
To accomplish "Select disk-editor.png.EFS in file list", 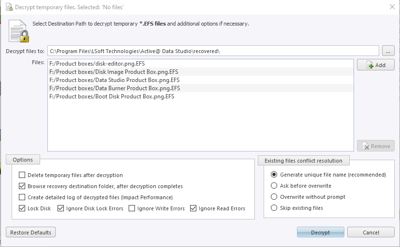I will coord(201,64).
